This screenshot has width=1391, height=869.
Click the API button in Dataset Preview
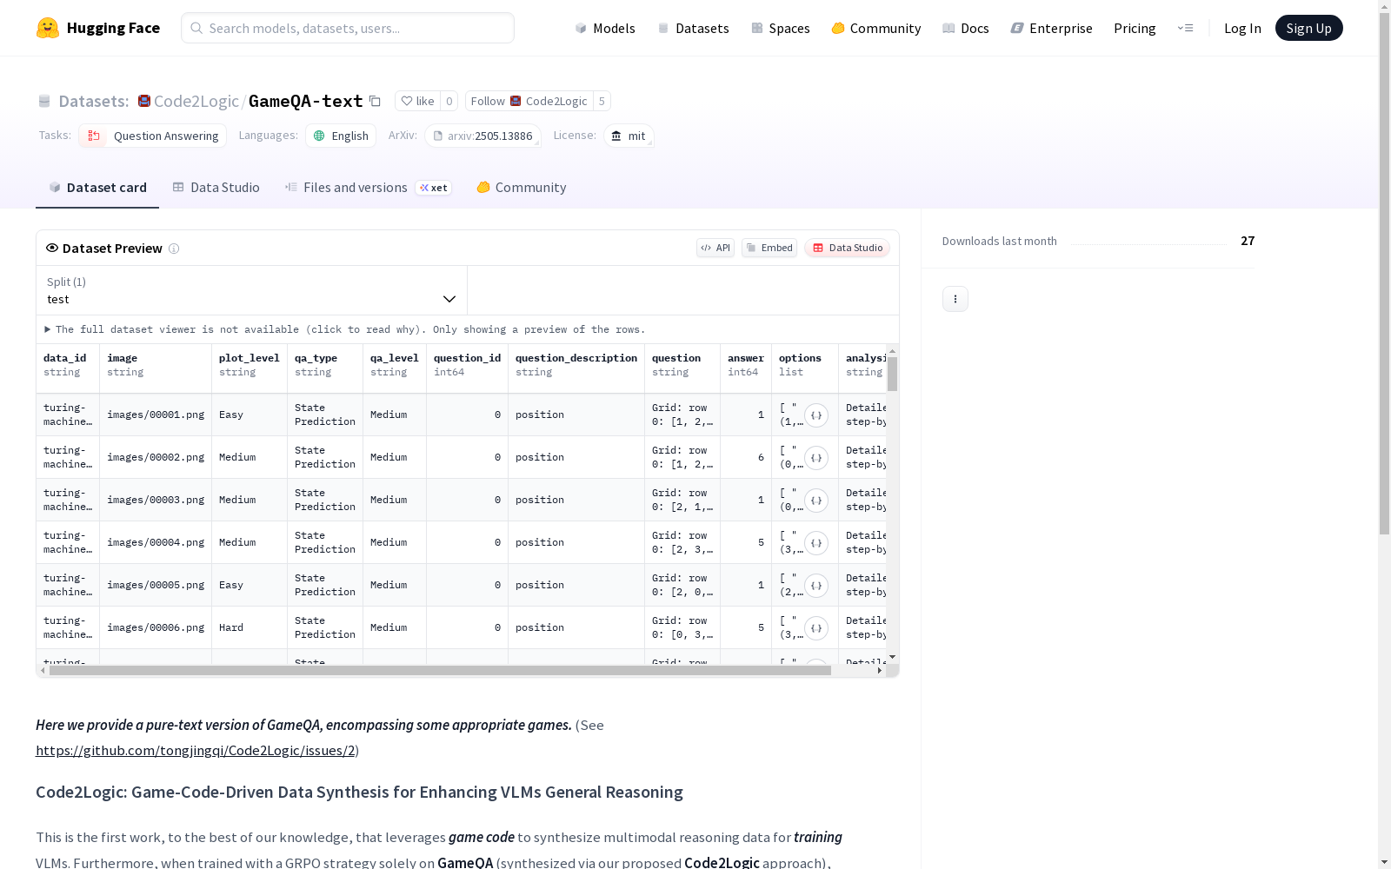pyautogui.click(x=715, y=248)
